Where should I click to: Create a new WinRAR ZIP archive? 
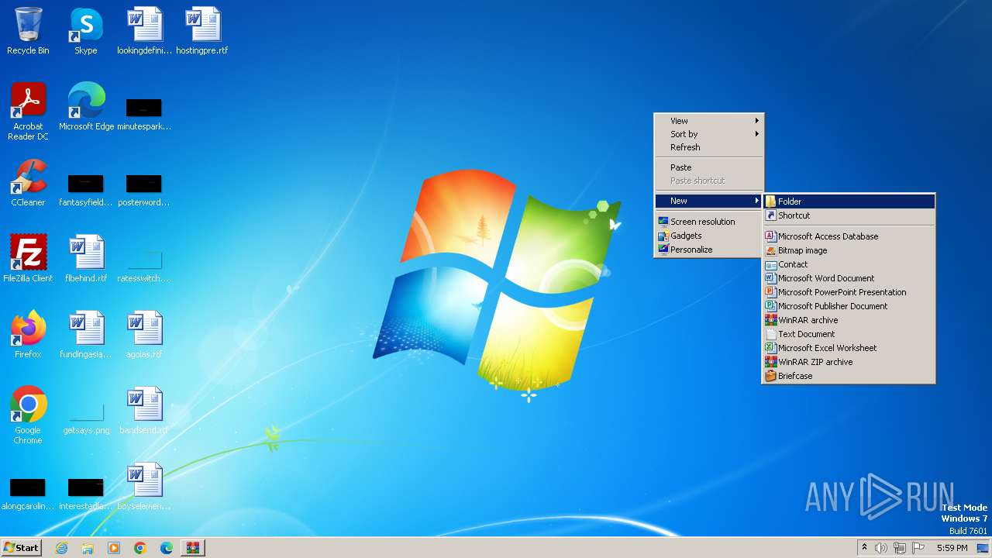(849, 362)
